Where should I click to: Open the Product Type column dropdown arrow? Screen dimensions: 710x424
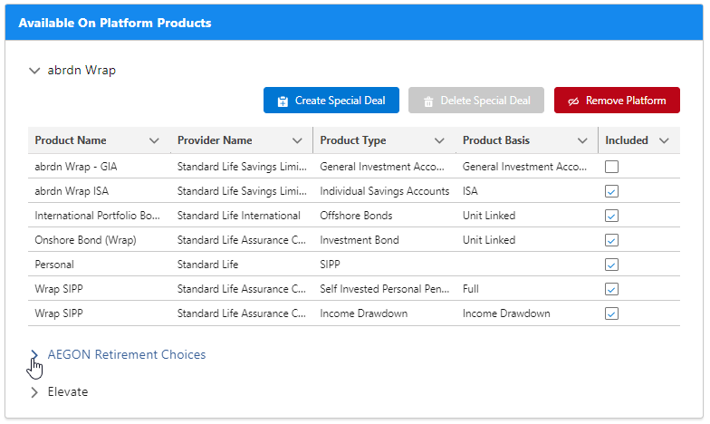coord(439,140)
